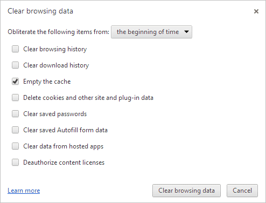Click the 'Clear saved passwords' label text
Image resolution: width=266 pixels, height=203 pixels.
tap(55, 114)
